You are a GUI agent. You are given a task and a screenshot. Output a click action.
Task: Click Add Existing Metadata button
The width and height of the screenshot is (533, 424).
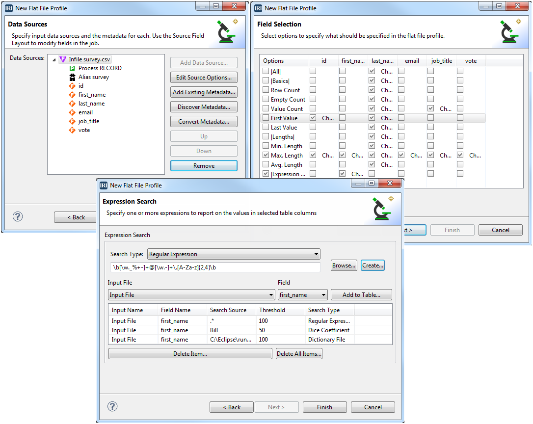tap(204, 92)
